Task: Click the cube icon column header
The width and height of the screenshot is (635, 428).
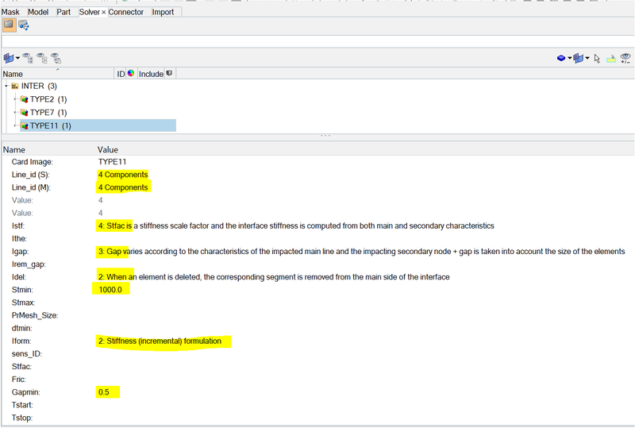Action: (169, 73)
